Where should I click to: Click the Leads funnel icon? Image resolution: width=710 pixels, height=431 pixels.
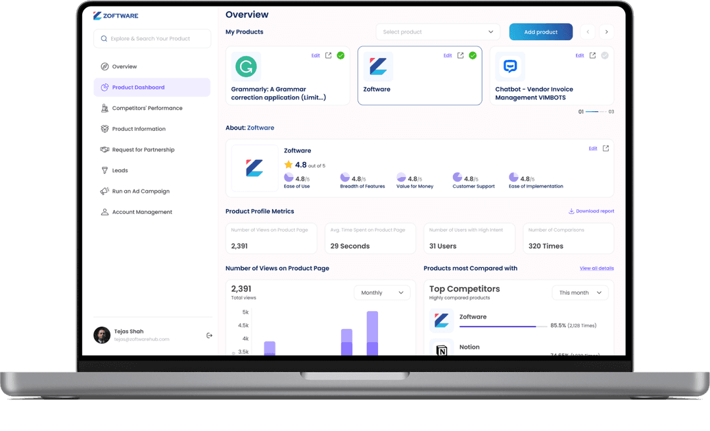click(x=105, y=170)
